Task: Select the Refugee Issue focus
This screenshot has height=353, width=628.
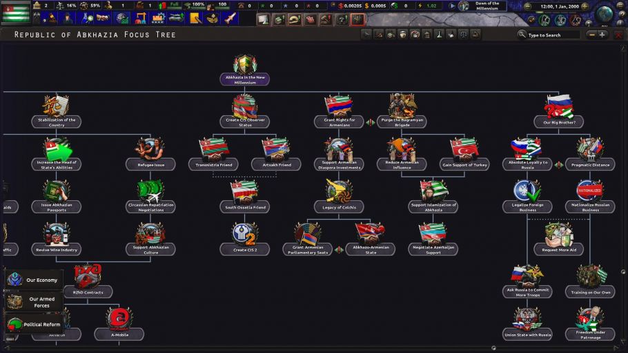Action: click(150, 154)
